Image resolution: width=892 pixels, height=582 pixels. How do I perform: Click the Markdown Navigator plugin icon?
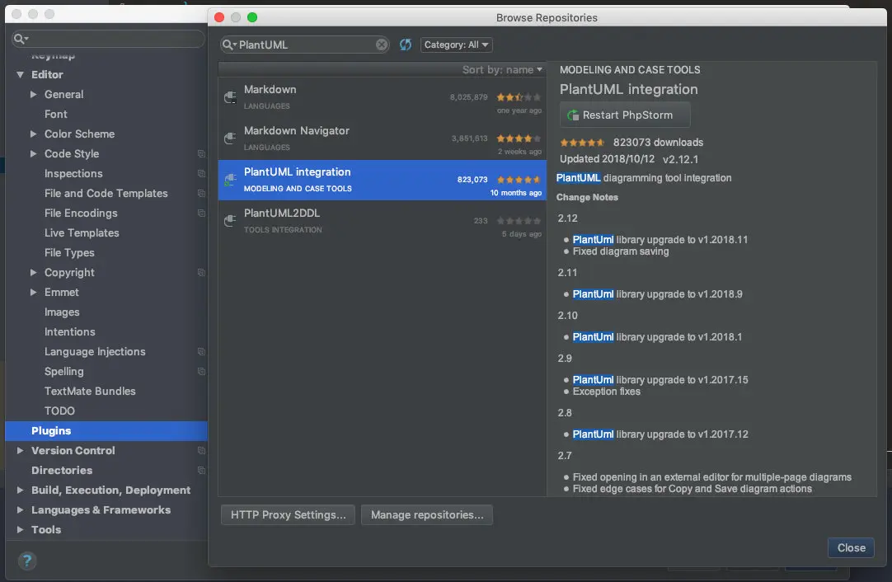(230, 138)
